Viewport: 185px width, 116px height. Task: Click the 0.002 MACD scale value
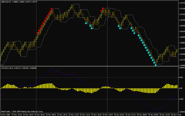pos(181,78)
